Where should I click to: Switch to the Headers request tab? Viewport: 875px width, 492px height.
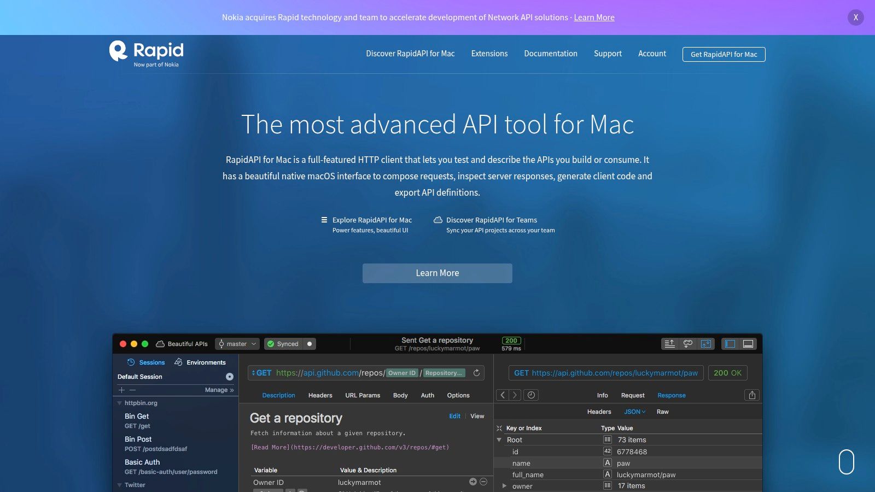[x=320, y=395]
